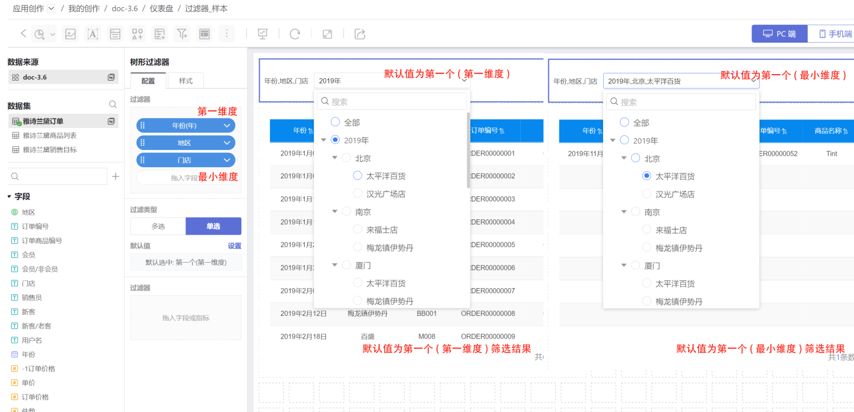Collapse the 2019年 node in left tree
The image size is (854, 412).
coord(323,140)
